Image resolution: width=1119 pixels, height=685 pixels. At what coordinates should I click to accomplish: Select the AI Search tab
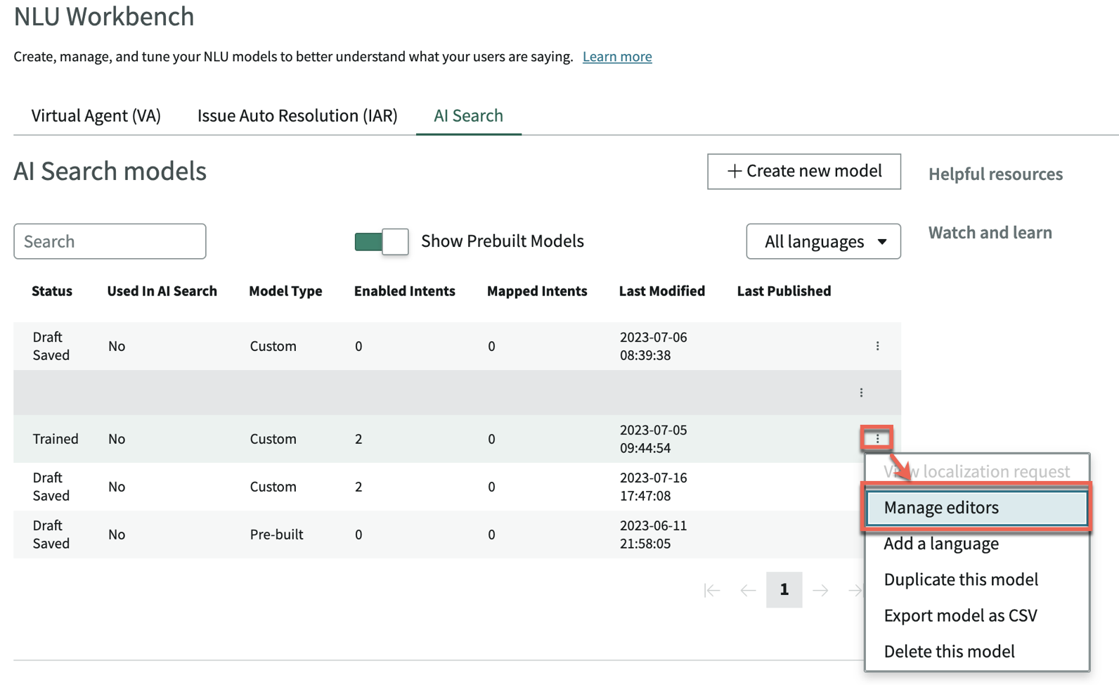point(468,115)
